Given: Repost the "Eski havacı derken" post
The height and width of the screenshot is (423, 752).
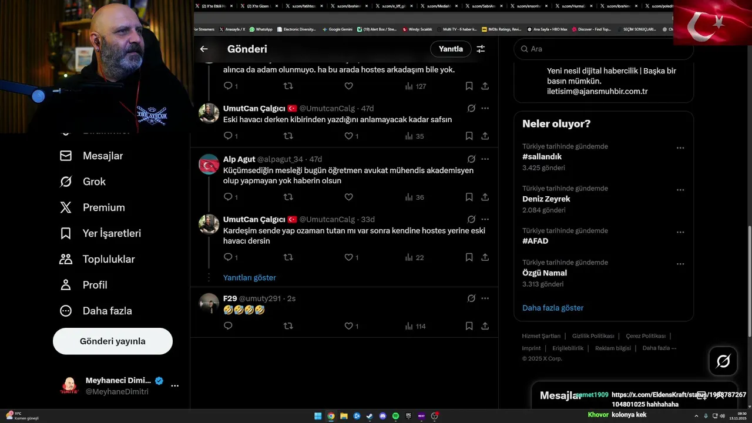Looking at the screenshot, I should click(288, 136).
